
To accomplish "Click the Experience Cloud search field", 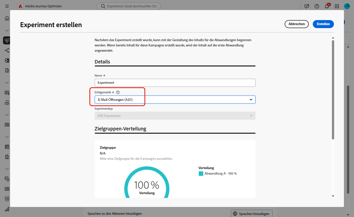I will click(x=129, y=6).
